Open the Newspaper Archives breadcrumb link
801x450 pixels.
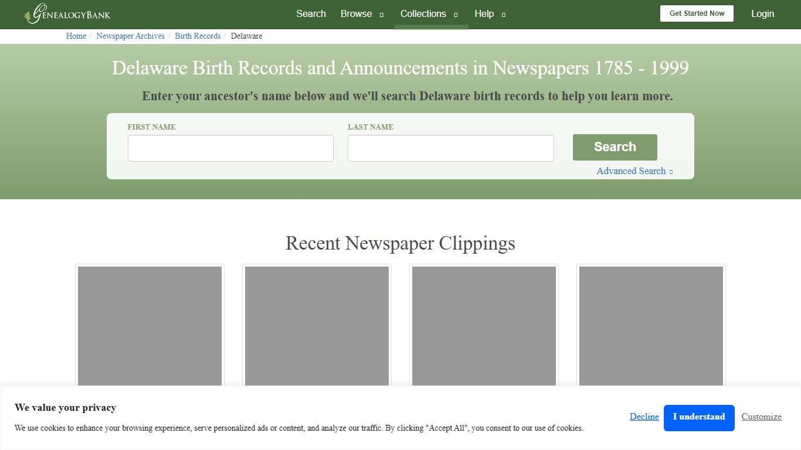tap(130, 36)
